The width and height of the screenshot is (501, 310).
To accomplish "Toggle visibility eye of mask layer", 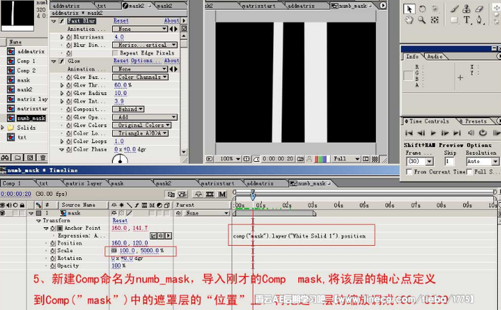I will (x=3, y=213).
